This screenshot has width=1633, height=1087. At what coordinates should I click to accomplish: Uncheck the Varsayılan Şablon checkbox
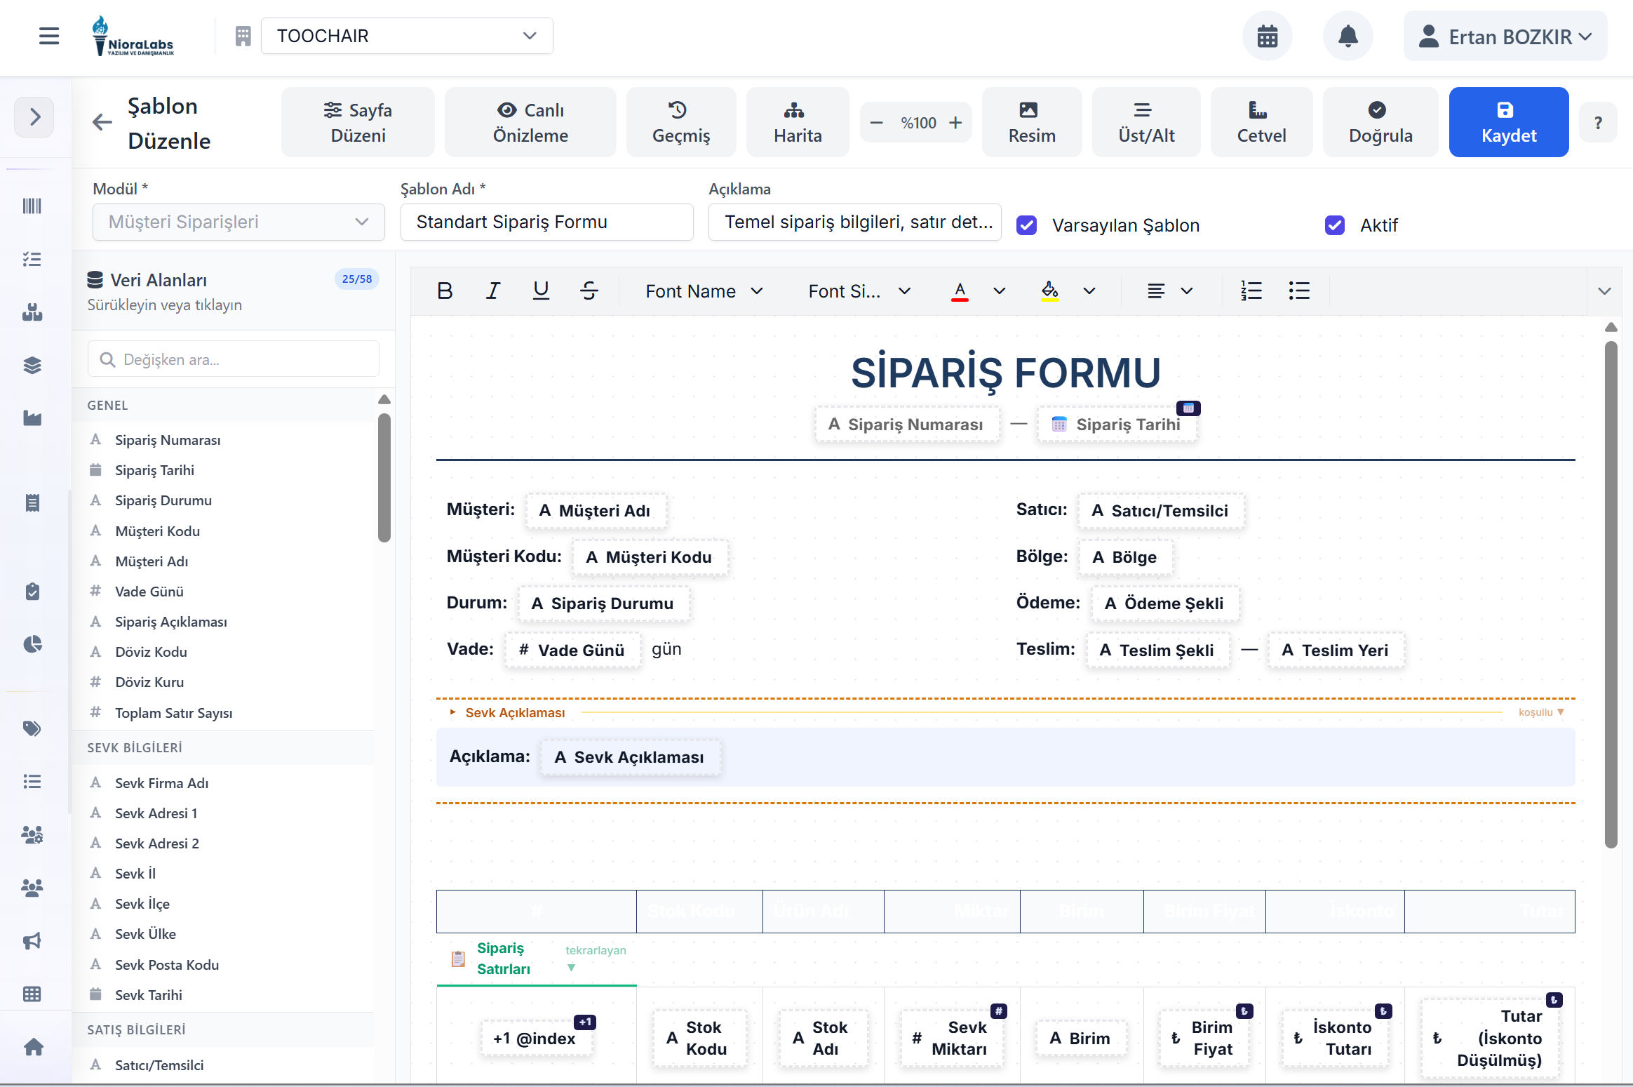pyautogui.click(x=1027, y=225)
